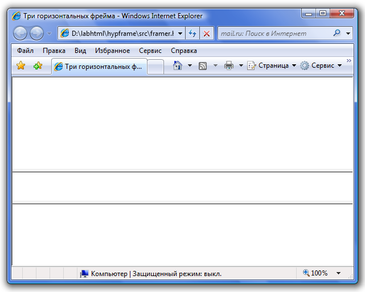365x292 pixels.
Task: Open search provider options dropdown
Action: [x=348, y=34]
